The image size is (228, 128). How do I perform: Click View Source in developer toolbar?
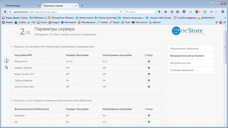140,22
